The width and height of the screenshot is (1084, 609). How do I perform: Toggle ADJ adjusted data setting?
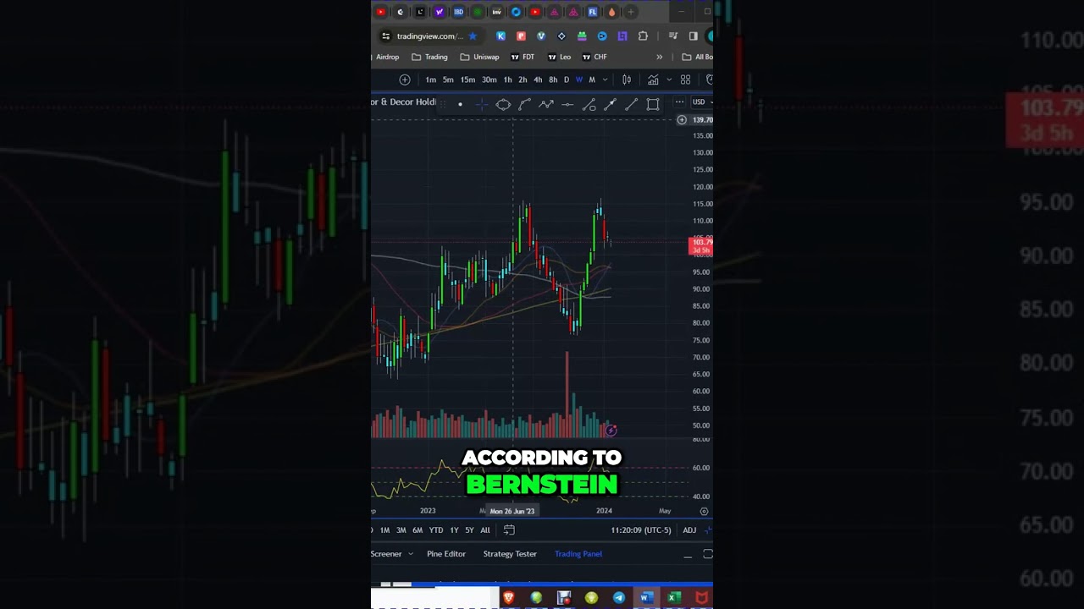tap(689, 530)
